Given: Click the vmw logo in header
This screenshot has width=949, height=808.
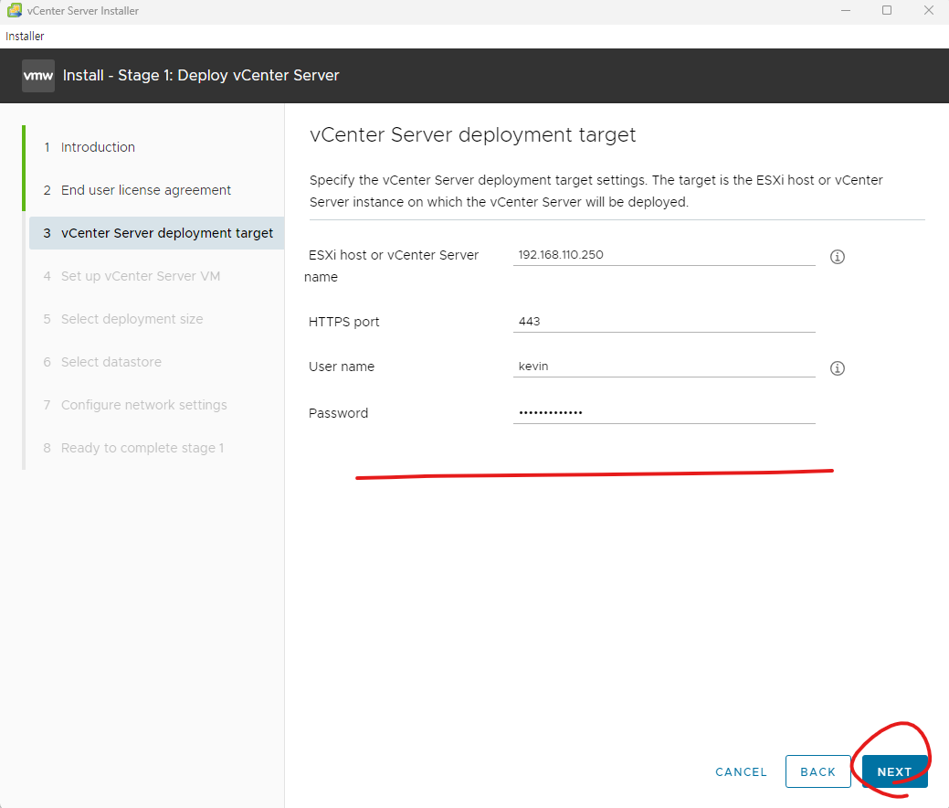Looking at the screenshot, I should (x=38, y=76).
